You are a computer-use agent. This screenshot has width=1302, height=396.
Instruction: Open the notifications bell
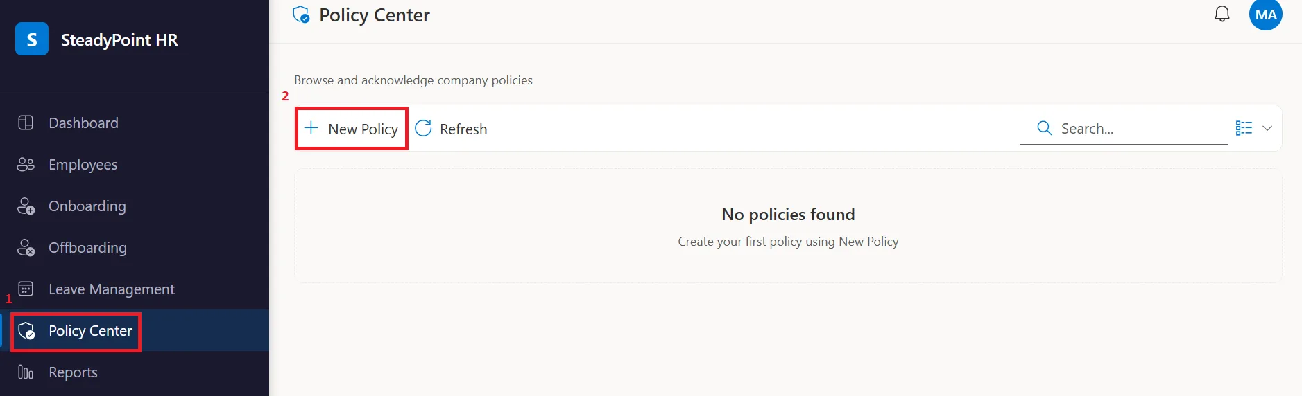(x=1222, y=14)
